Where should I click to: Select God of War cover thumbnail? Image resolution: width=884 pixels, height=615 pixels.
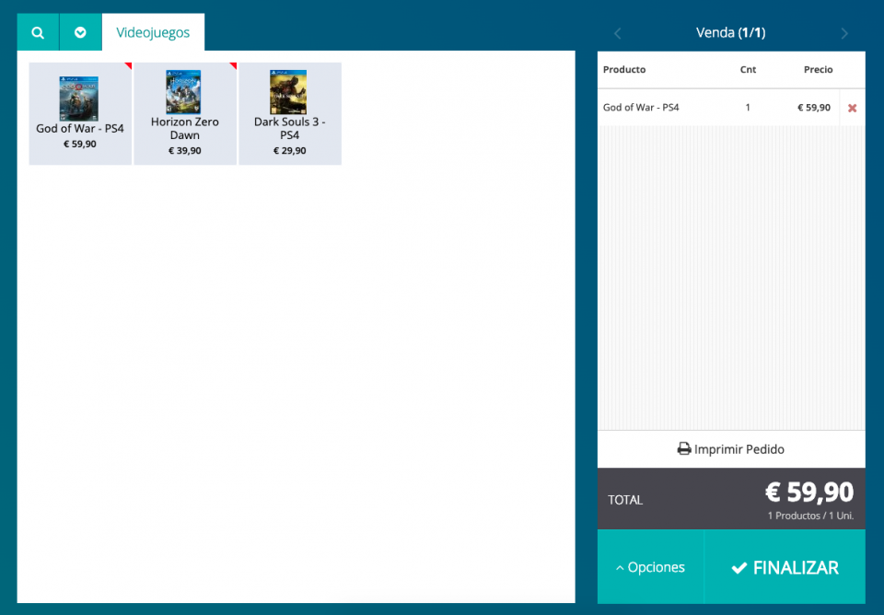tap(79, 94)
